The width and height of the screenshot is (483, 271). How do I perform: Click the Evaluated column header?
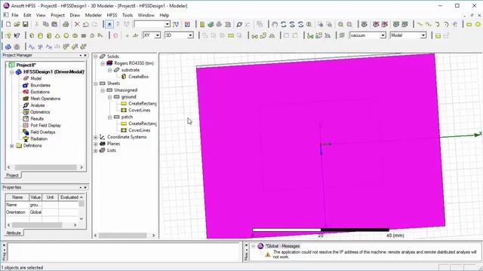pos(69,197)
